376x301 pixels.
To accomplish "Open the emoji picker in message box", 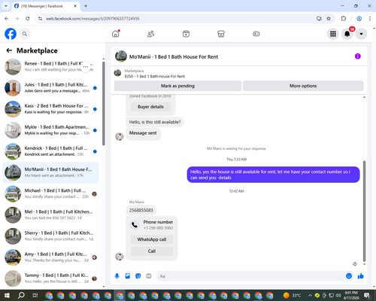I will pos(349,276).
